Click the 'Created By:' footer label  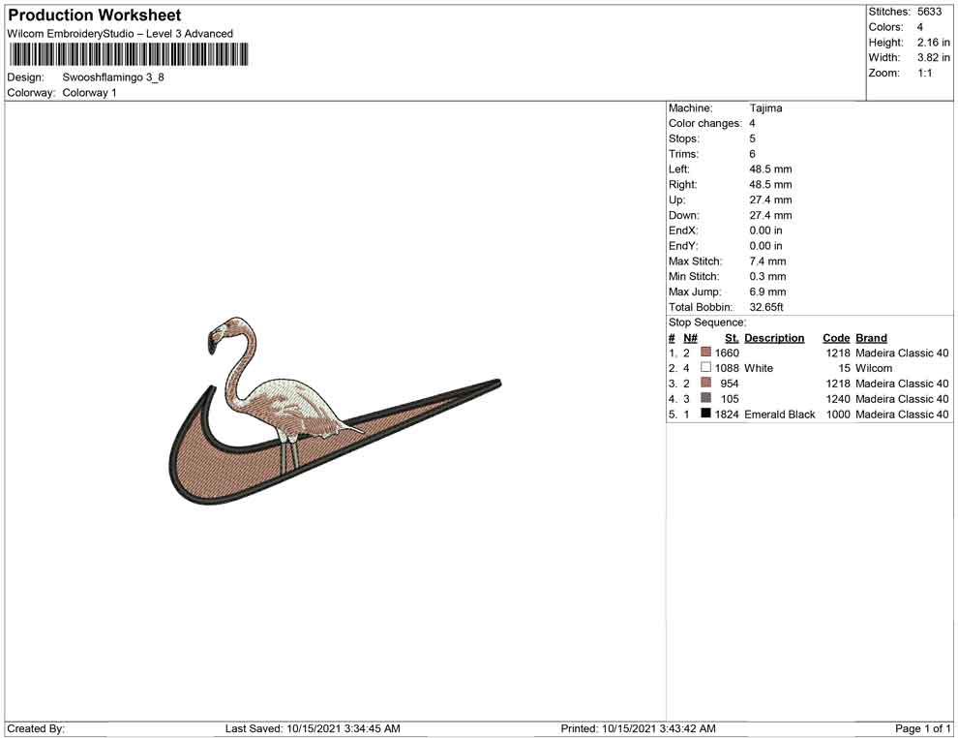[x=36, y=728]
